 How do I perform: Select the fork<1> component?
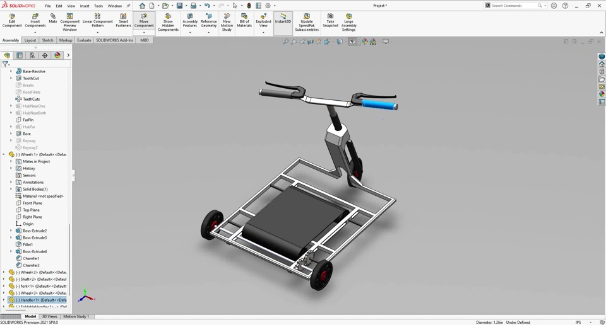pos(37,286)
